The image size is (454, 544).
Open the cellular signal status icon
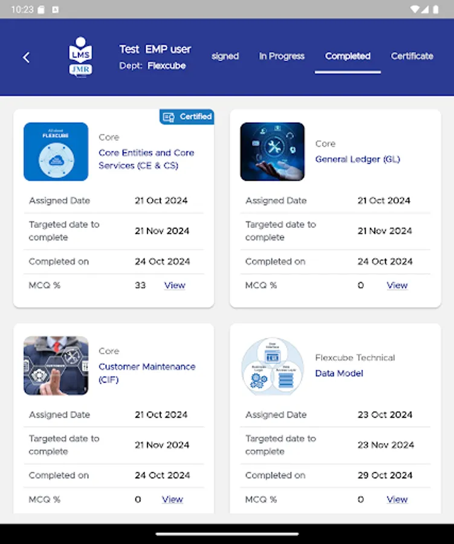pos(425,9)
